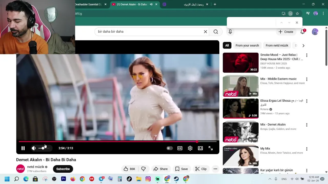The height and width of the screenshot is (184, 328).
Task: Bookmark this page with star icon
Action: (x=297, y=14)
